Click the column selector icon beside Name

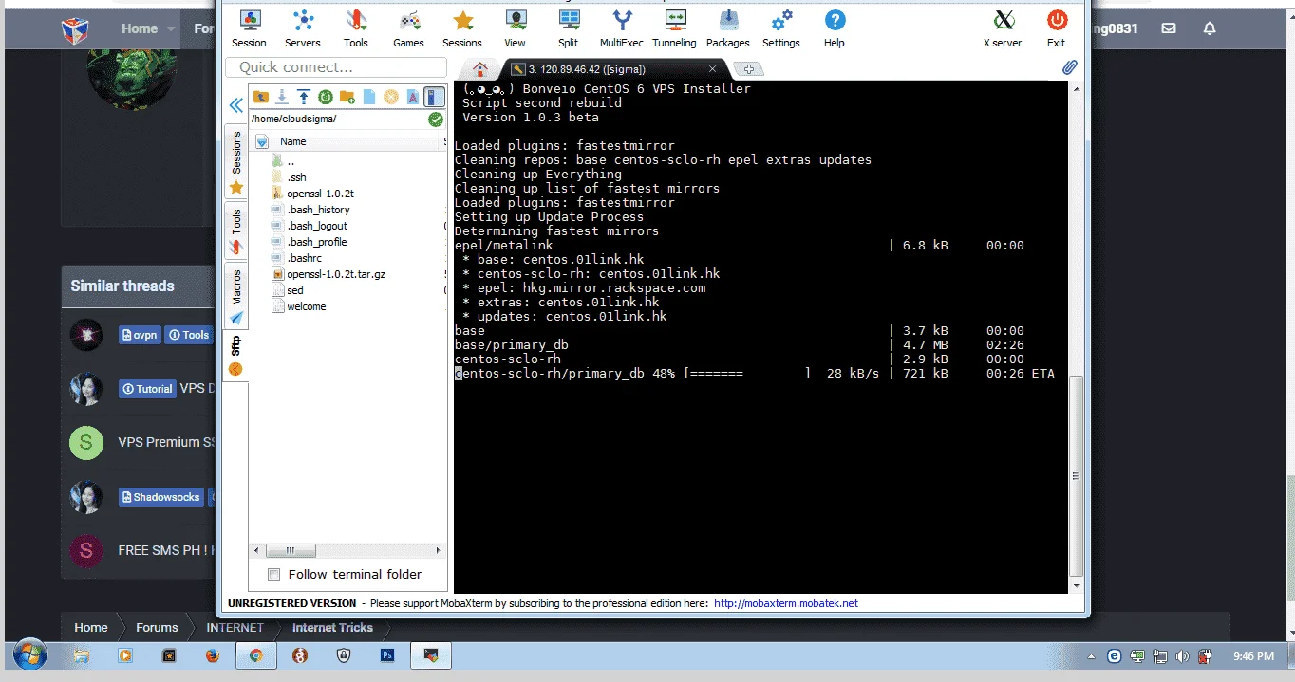click(262, 141)
